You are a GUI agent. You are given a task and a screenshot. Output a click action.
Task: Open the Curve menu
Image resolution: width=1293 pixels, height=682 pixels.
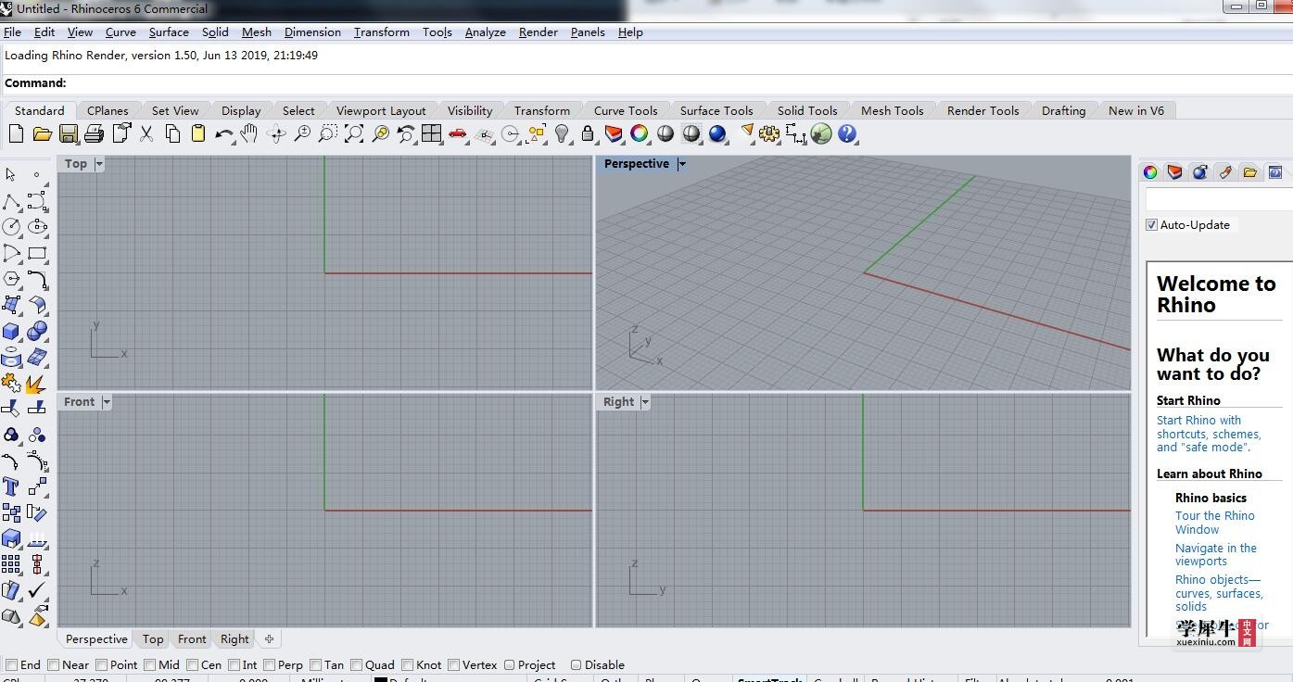tap(120, 32)
